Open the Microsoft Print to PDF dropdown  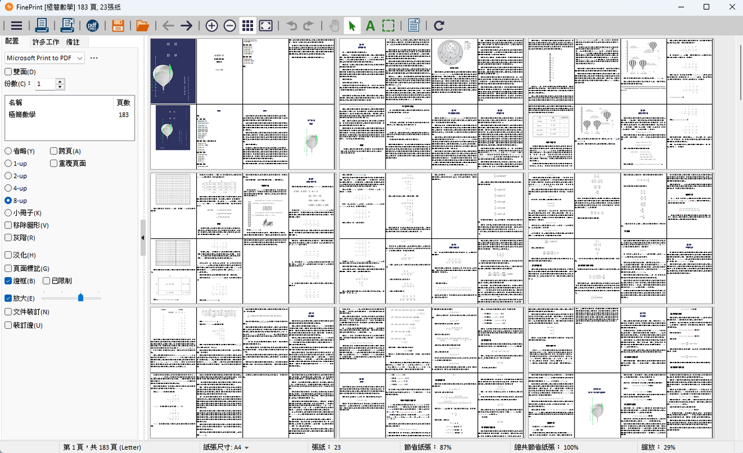click(x=45, y=58)
